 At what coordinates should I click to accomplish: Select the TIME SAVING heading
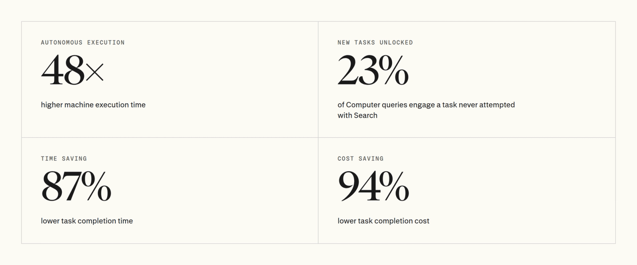tap(64, 159)
